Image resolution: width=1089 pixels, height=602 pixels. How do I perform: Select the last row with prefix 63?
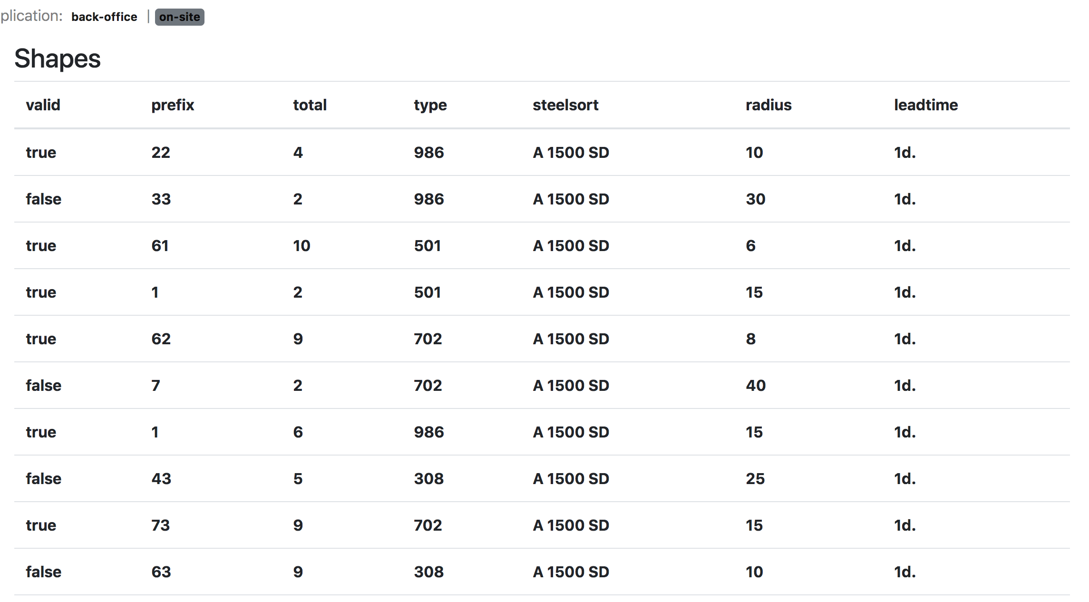(161, 572)
